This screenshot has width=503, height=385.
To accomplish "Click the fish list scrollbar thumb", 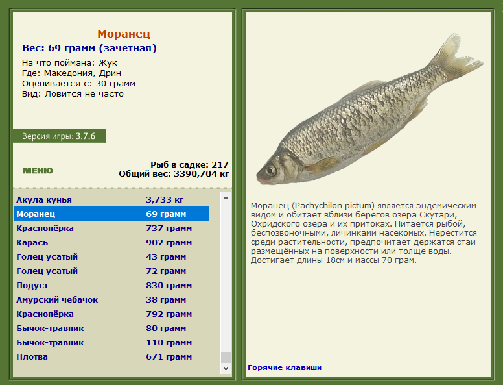I will (x=226, y=357).
